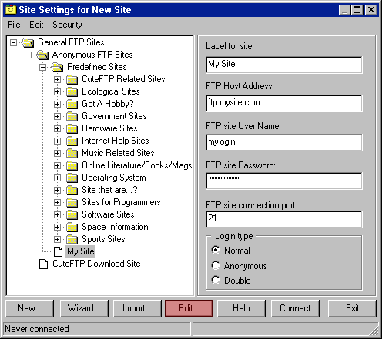
Task: Expand the Software Sites folder
Action: tap(57, 214)
